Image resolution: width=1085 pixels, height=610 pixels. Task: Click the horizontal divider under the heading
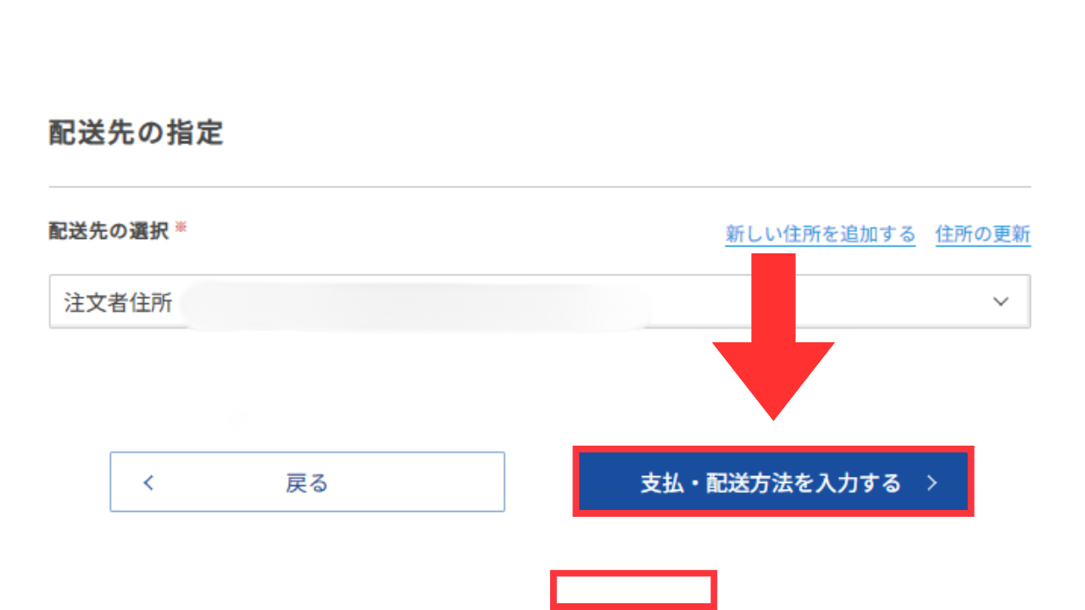tap(540, 186)
